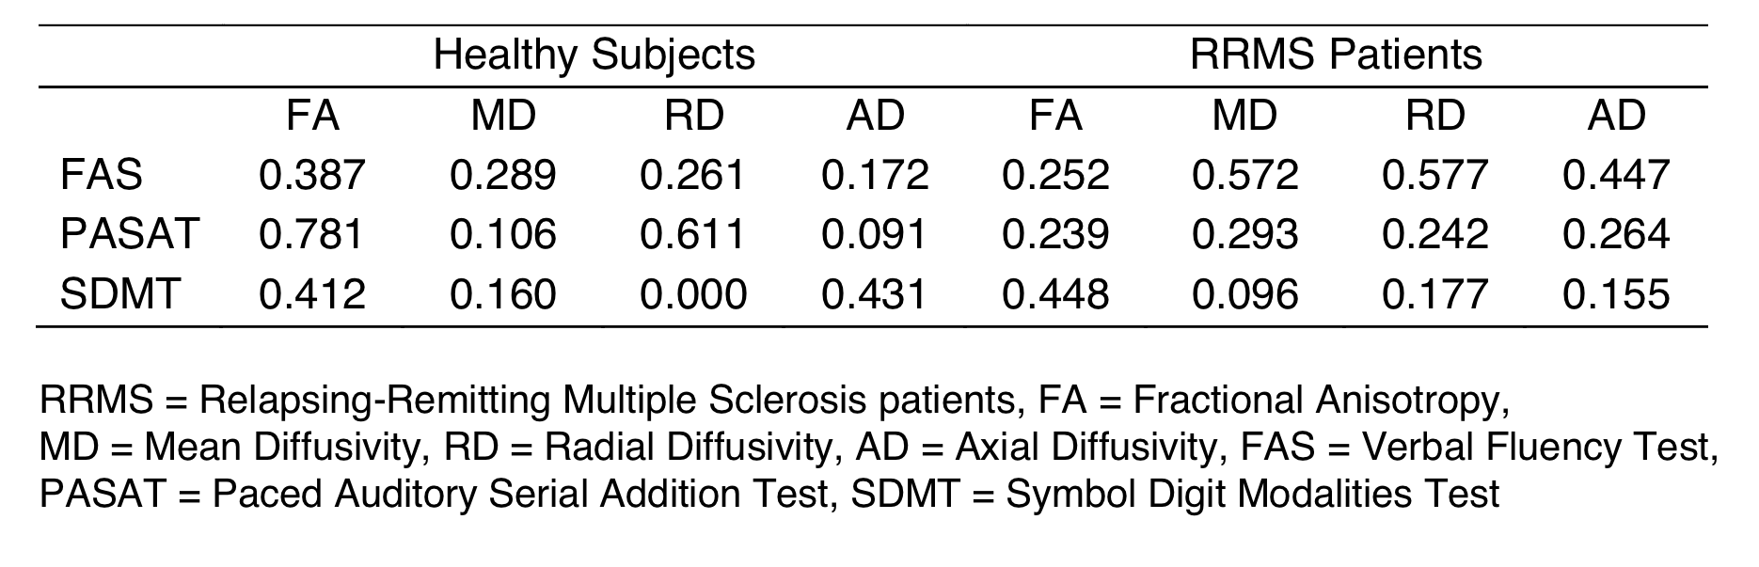
Task: Select the SDMT row label
Action: pyautogui.click(x=119, y=294)
